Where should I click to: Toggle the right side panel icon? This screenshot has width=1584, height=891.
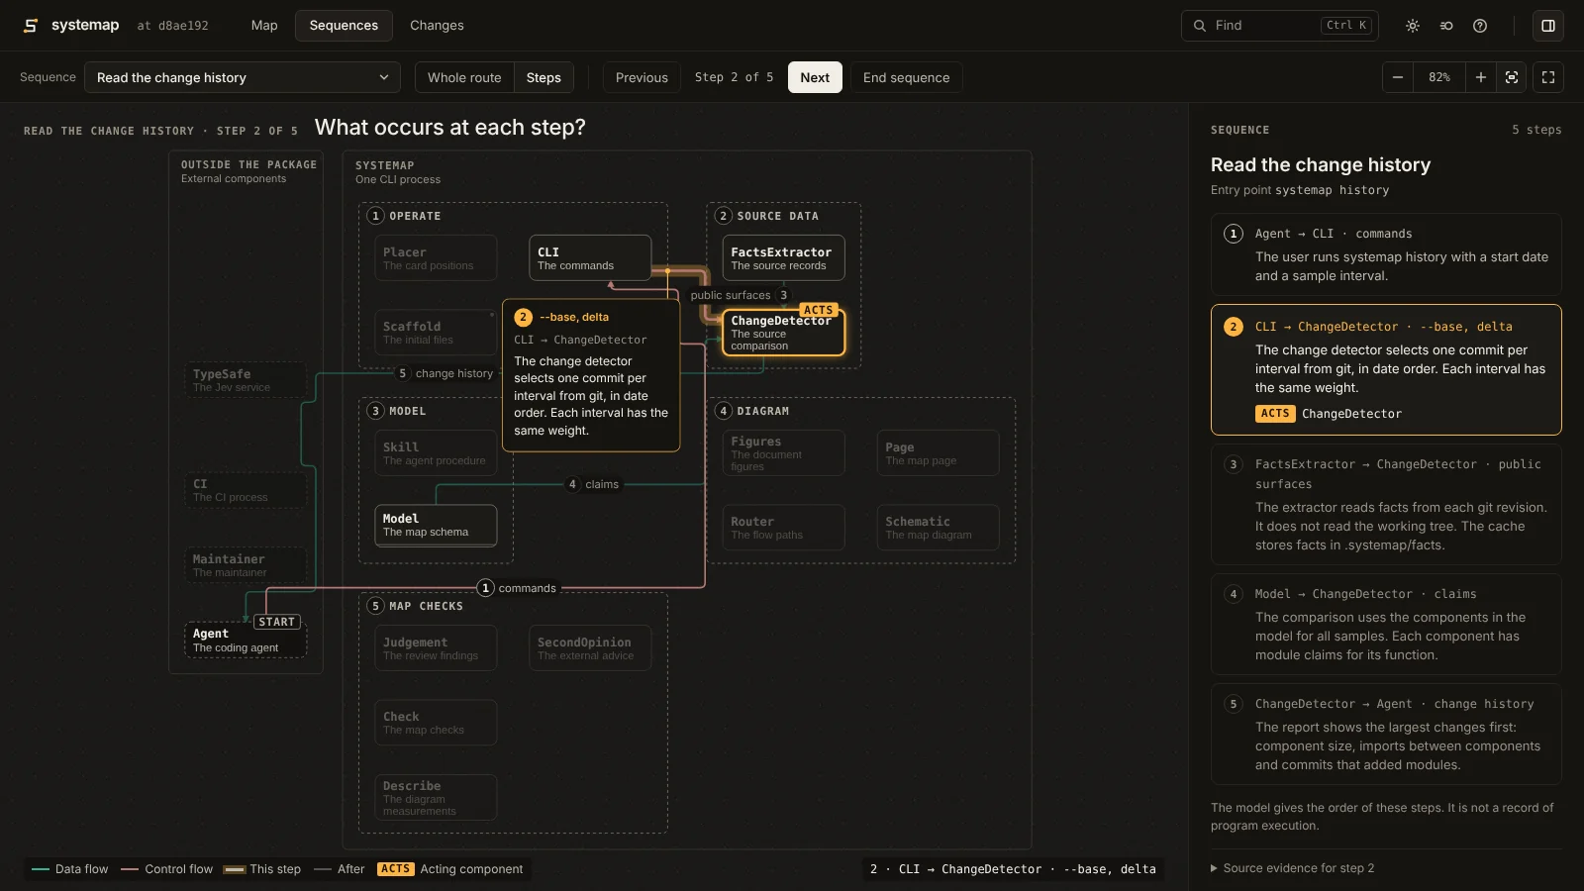point(1548,26)
